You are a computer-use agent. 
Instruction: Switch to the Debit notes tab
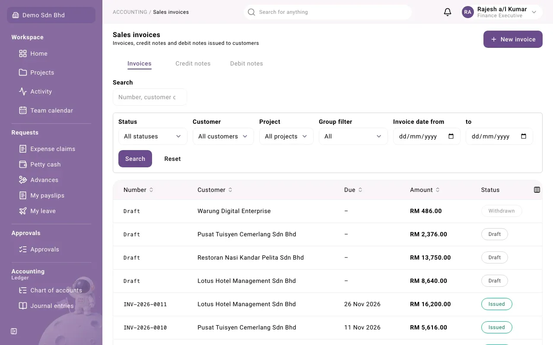point(246,63)
